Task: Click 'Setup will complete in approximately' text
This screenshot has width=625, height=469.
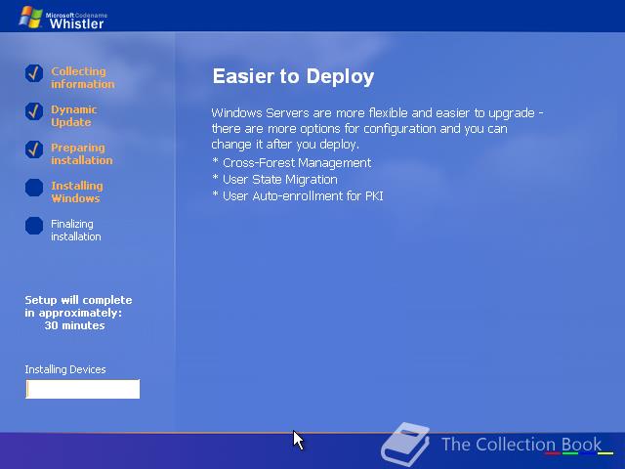Action: 78,306
